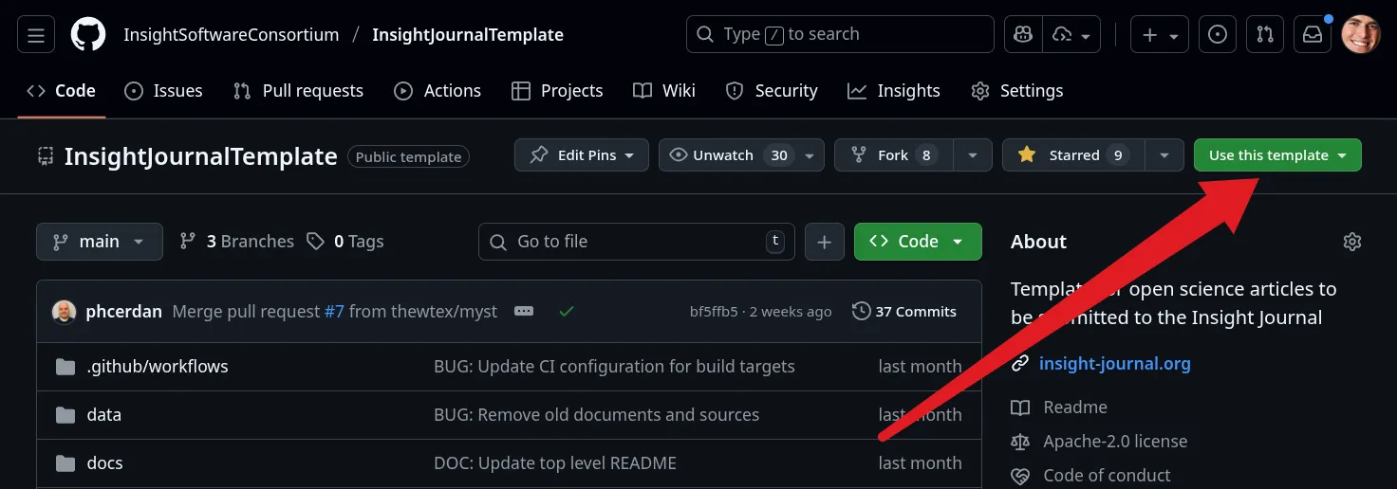Expand the Use this template dropdown
The image size is (1397, 489).
point(1276,155)
